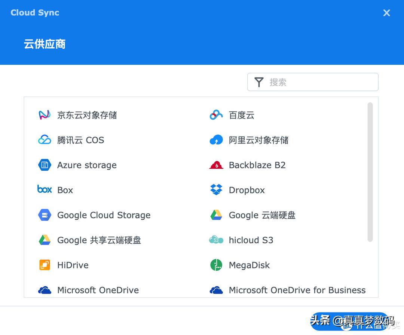Open the Google 共享云端硬盘 provider
Image resolution: width=404 pixels, height=335 pixels.
(x=99, y=240)
